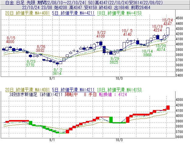This screenshot has height=144, width=190.
Task: Click the 8/23 3770 low label
Action: [30, 63]
